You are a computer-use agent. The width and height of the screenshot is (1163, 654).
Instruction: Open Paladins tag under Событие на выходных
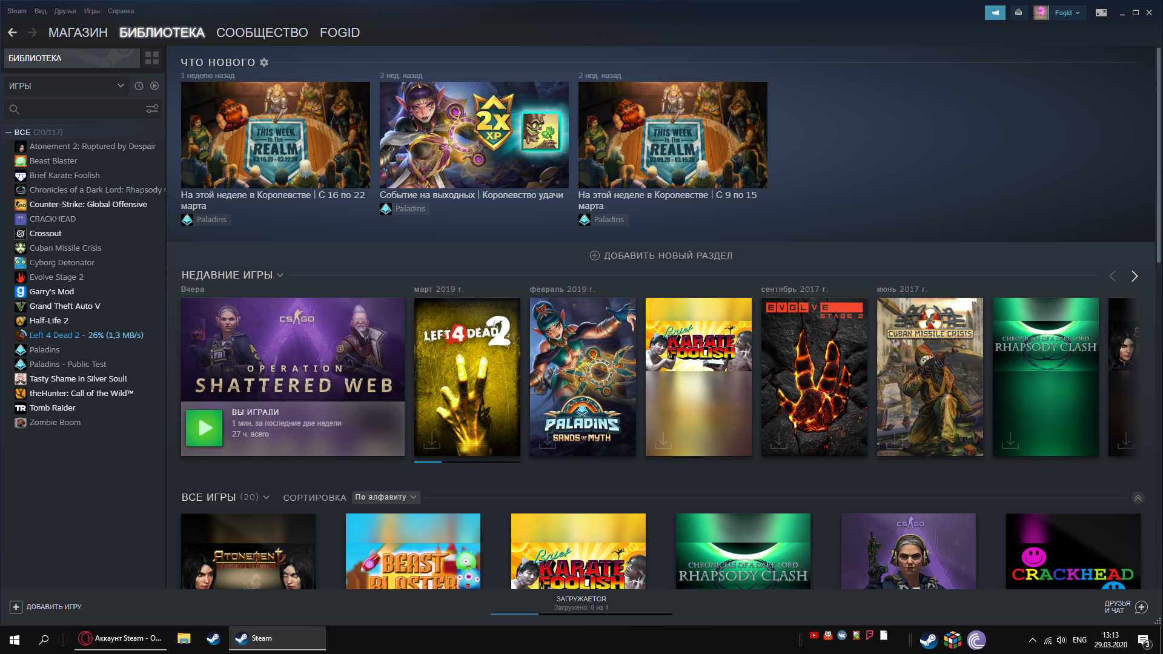[403, 209]
